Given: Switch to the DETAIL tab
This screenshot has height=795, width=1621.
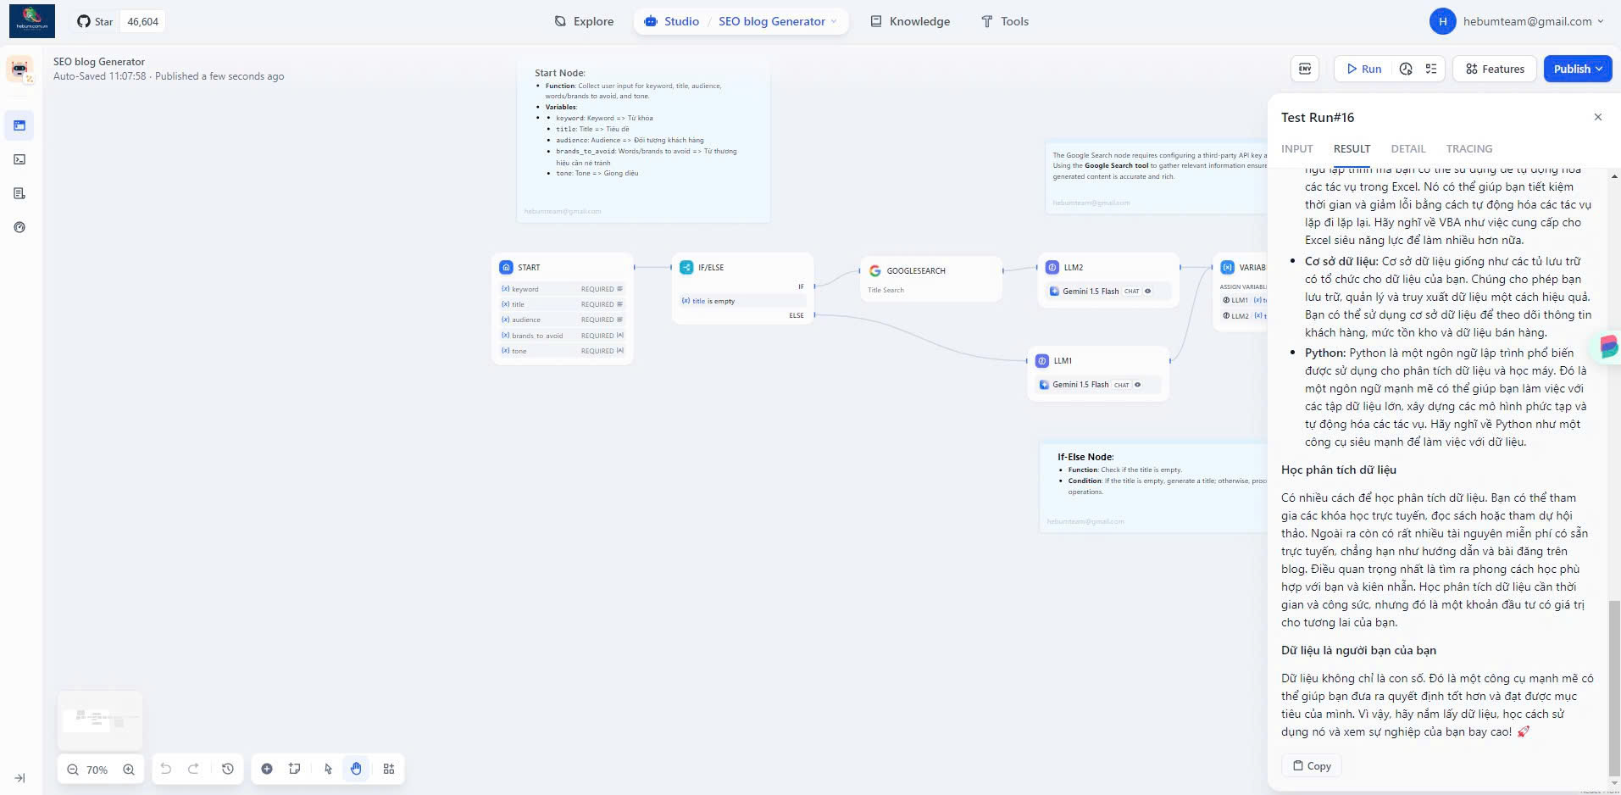Looking at the screenshot, I should [1407, 148].
